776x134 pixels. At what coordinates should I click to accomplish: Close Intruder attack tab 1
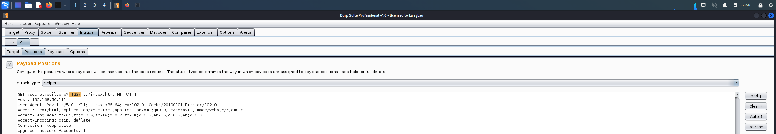pos(13,42)
